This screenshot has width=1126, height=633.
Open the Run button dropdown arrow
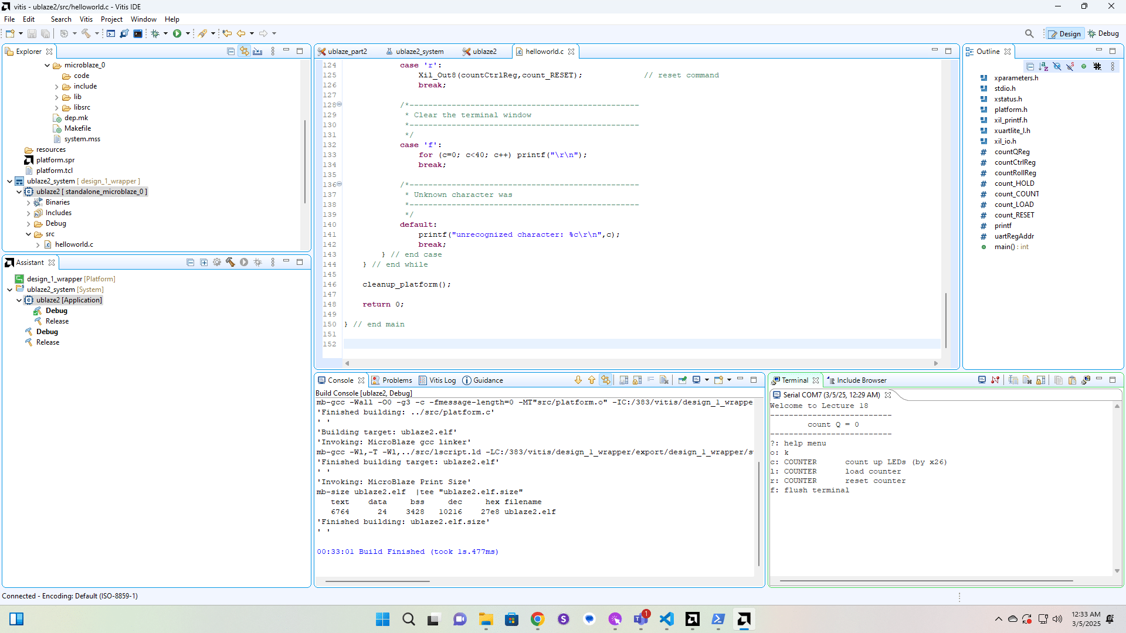(x=188, y=33)
